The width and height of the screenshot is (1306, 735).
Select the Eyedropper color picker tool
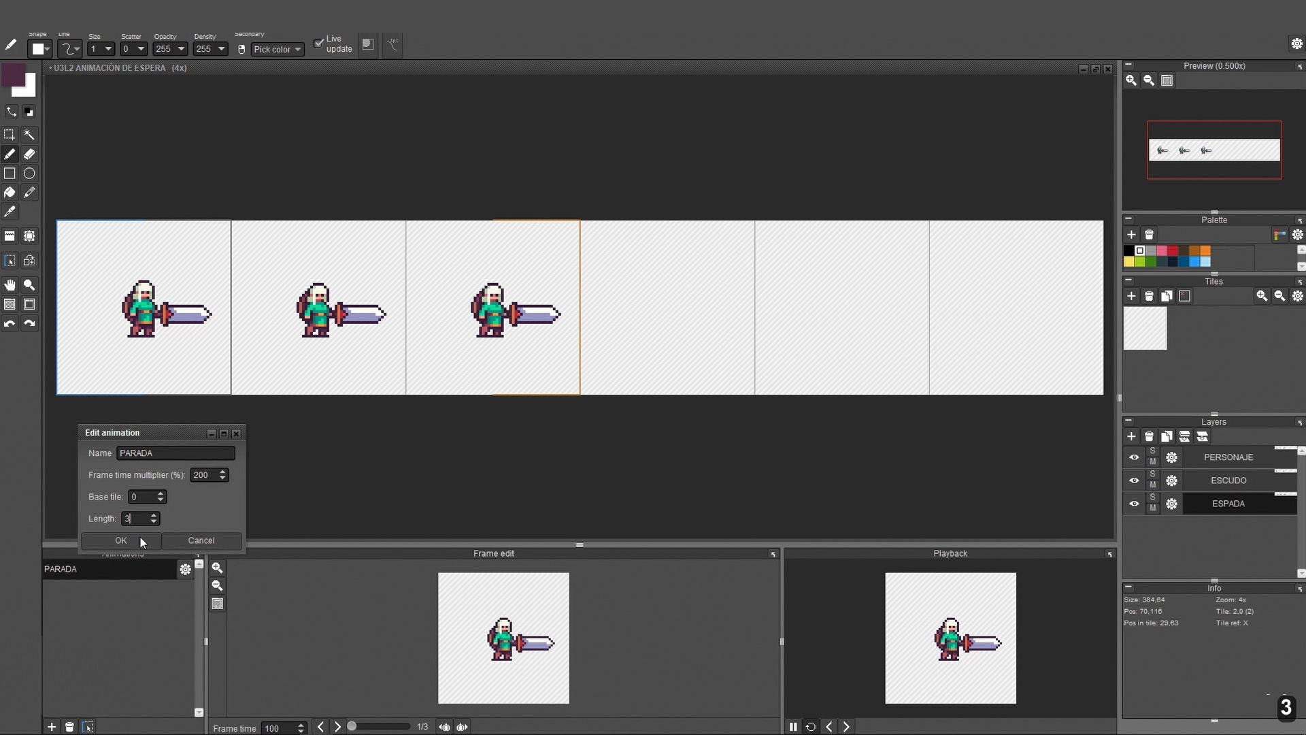(x=10, y=211)
